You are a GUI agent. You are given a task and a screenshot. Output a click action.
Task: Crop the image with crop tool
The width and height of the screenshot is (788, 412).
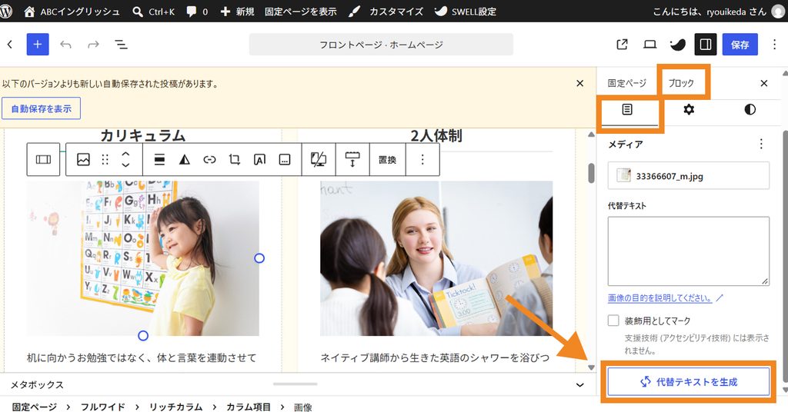[x=235, y=160]
